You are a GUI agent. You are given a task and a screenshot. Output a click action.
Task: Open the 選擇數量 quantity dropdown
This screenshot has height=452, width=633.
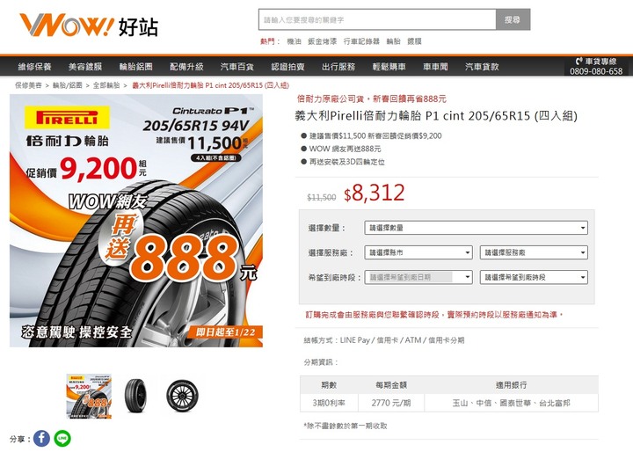point(476,228)
